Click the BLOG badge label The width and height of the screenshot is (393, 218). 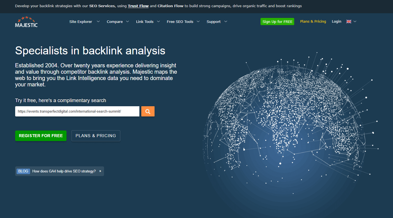23,171
